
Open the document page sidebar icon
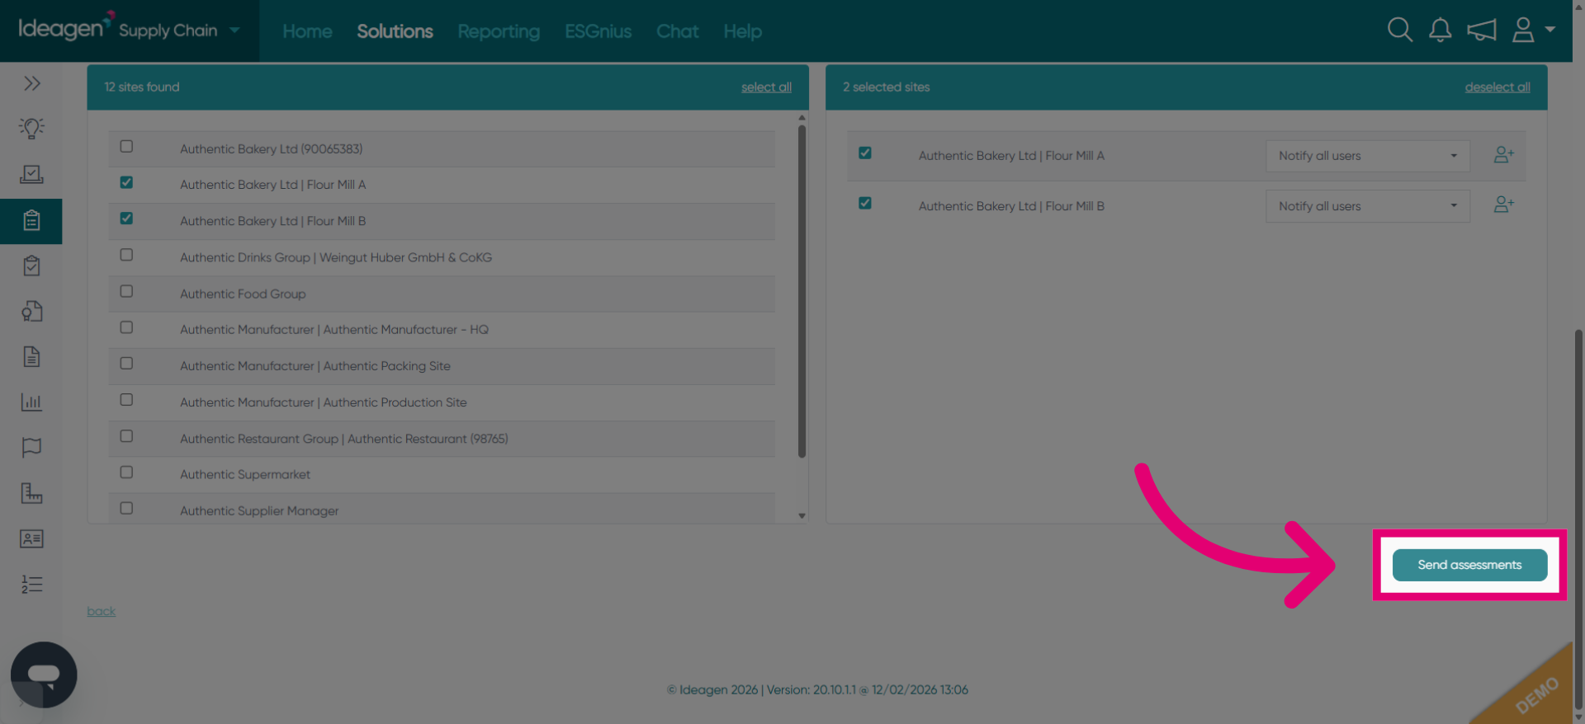[x=31, y=357]
